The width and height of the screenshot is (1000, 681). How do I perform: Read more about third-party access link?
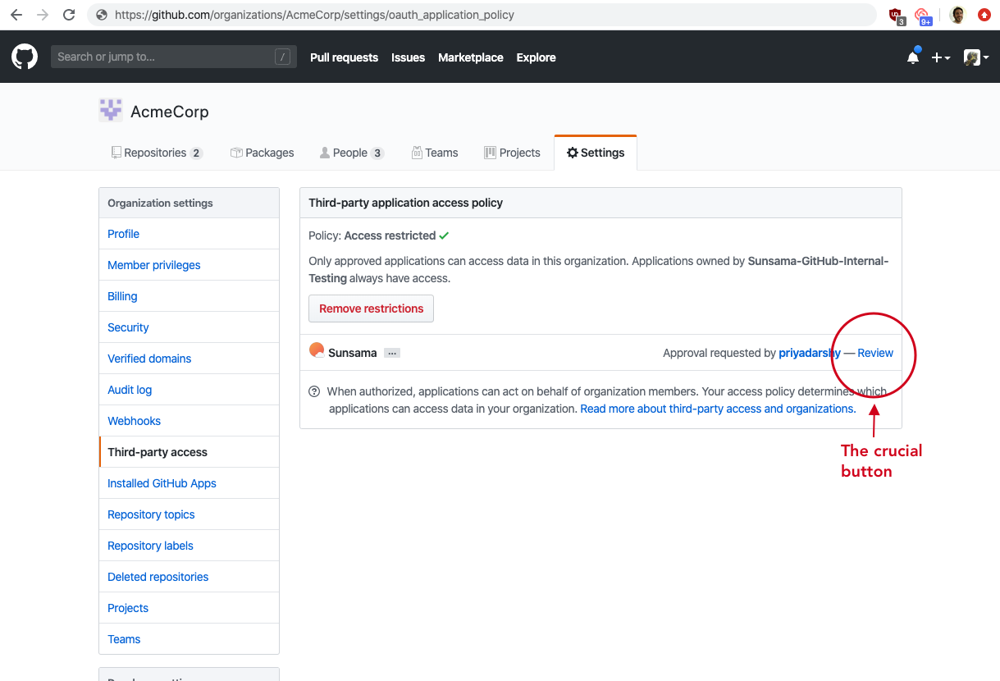click(x=717, y=409)
